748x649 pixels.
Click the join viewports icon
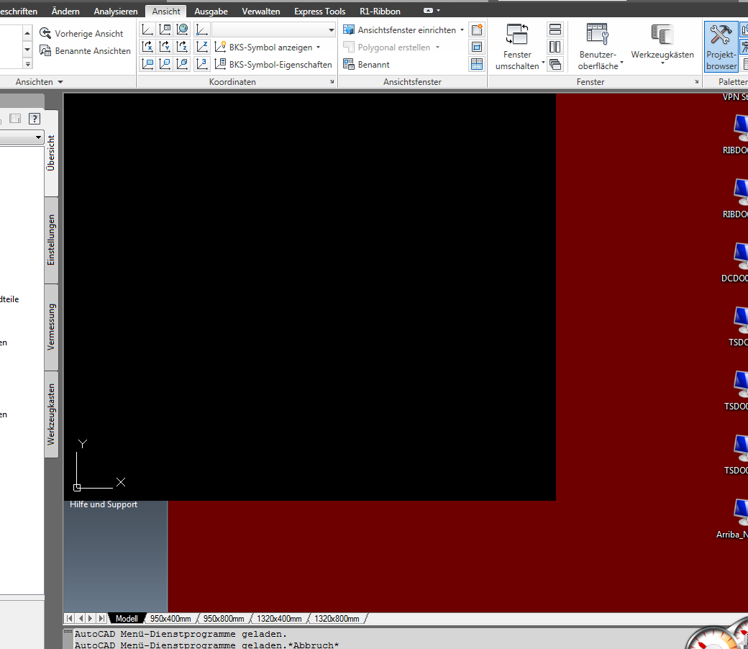(x=477, y=64)
